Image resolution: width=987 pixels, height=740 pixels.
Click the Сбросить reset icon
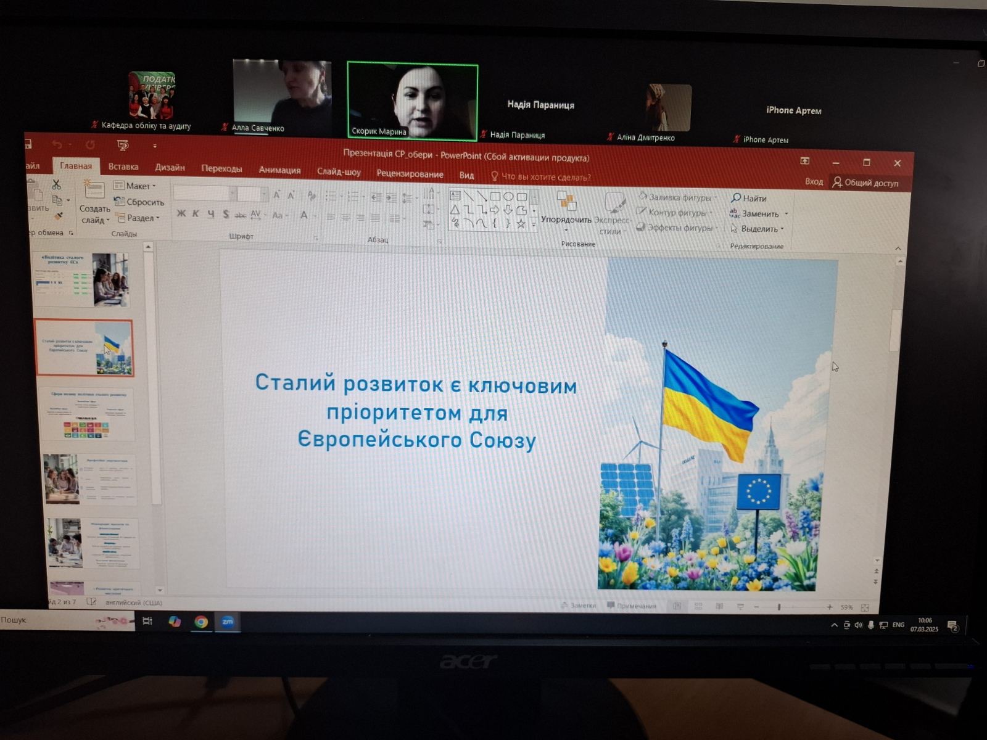point(120,201)
